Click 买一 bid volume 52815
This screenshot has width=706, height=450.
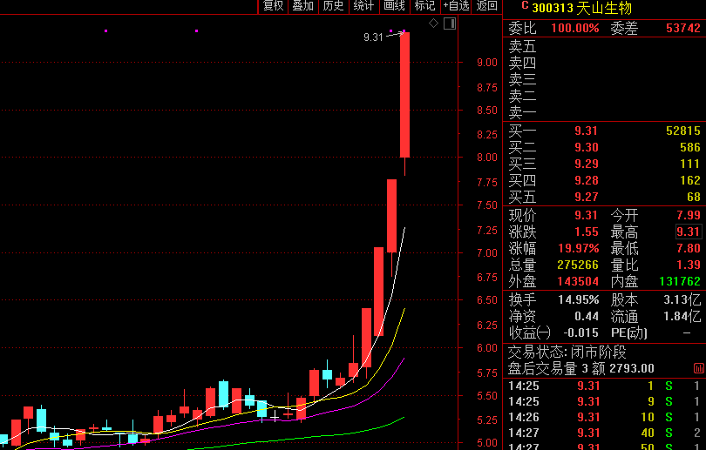683,131
